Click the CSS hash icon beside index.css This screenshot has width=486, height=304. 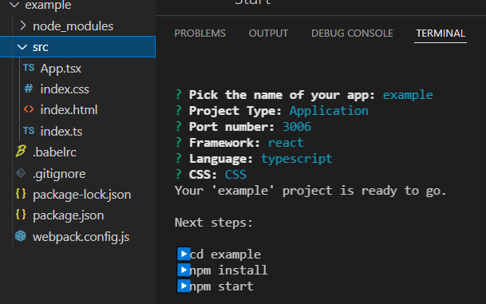[29, 89]
